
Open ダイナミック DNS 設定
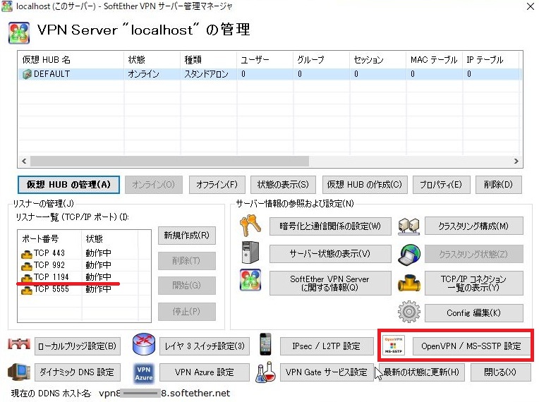click(78, 372)
